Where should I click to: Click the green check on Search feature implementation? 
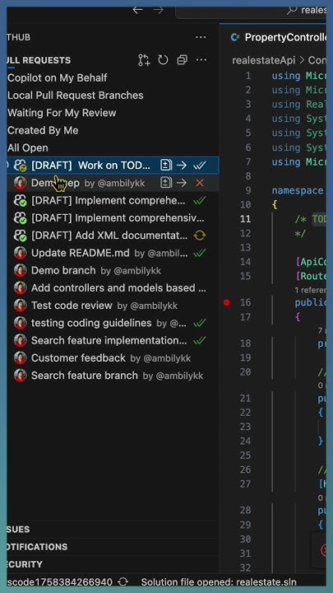[x=199, y=340]
